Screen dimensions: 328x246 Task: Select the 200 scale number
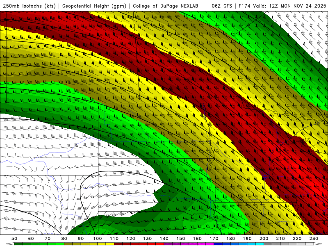point(264,239)
